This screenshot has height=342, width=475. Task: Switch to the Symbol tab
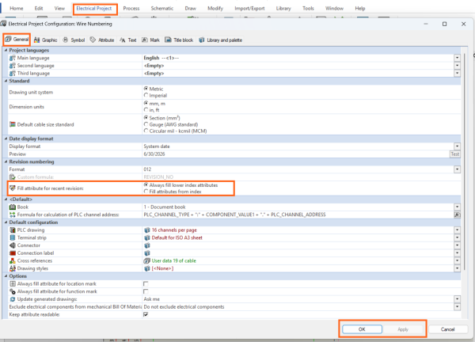74,40
